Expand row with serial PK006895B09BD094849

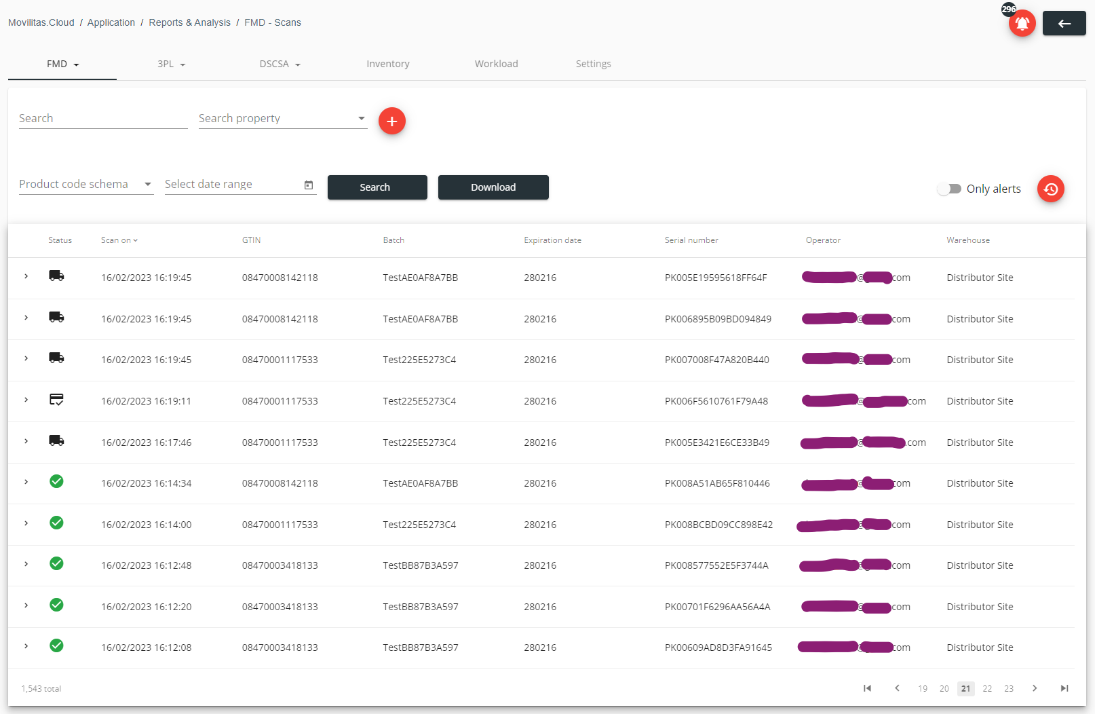(26, 318)
